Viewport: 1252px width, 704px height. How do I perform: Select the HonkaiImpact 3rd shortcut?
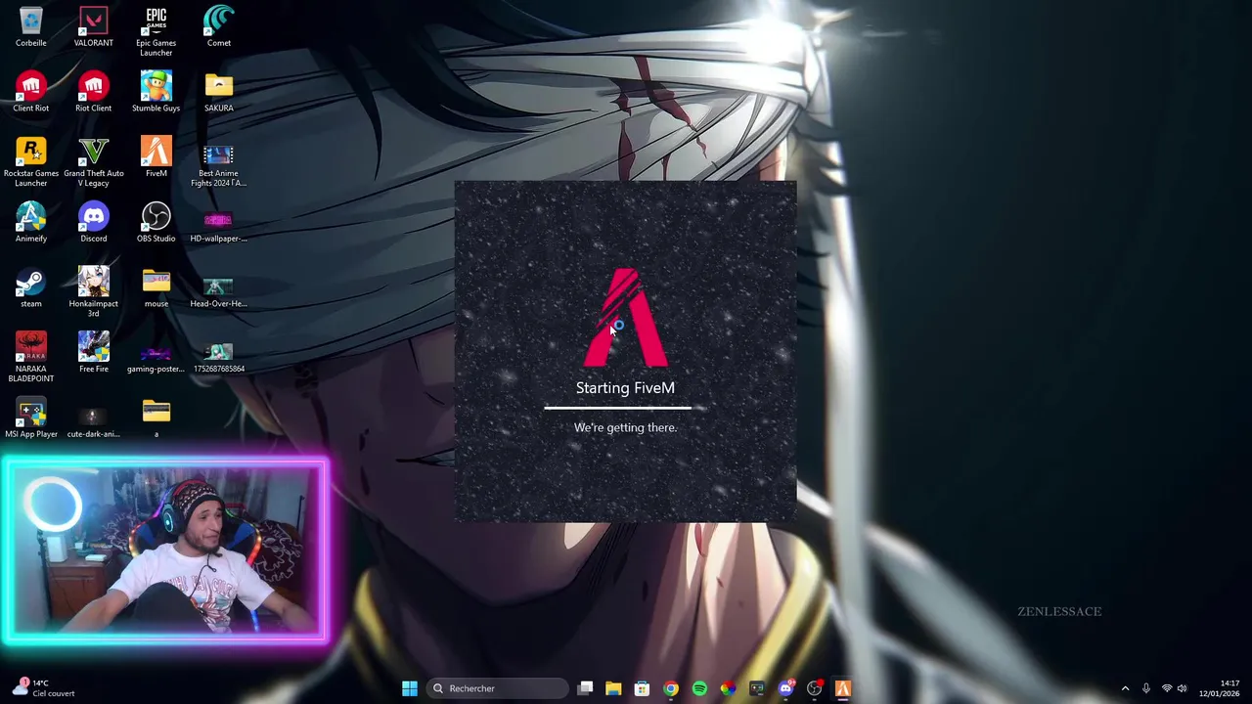tap(94, 292)
